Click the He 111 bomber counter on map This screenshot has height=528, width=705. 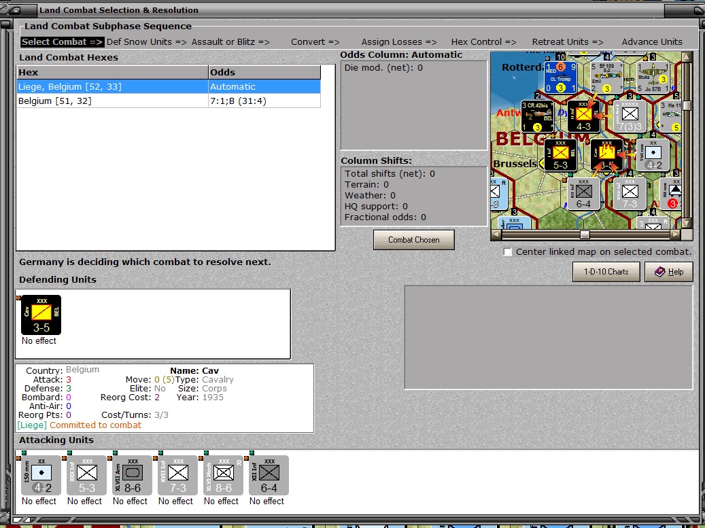click(x=670, y=116)
